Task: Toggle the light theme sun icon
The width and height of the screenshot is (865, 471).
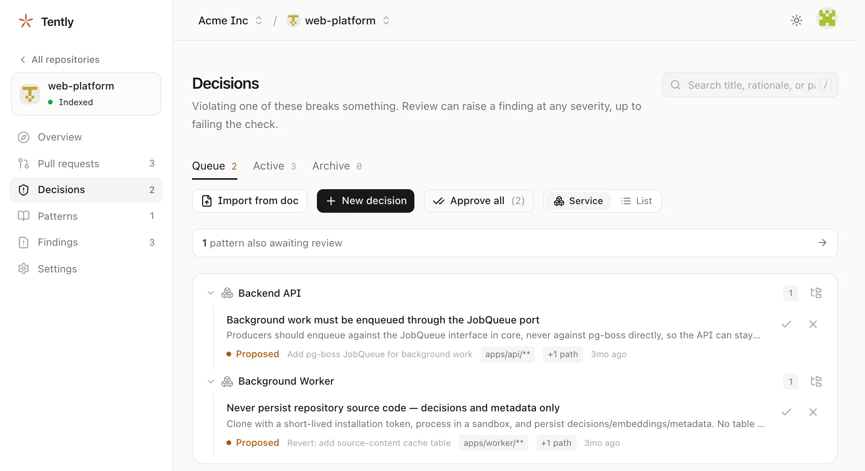Action: click(796, 20)
